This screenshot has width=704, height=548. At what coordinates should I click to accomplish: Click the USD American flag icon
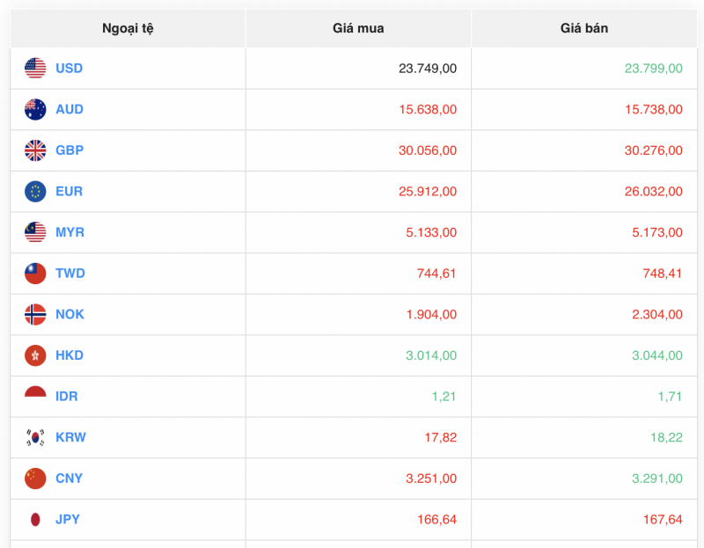tap(33, 68)
